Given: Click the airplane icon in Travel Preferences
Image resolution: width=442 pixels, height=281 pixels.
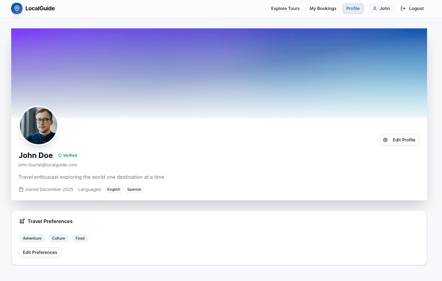Looking at the screenshot, I should tap(22, 221).
